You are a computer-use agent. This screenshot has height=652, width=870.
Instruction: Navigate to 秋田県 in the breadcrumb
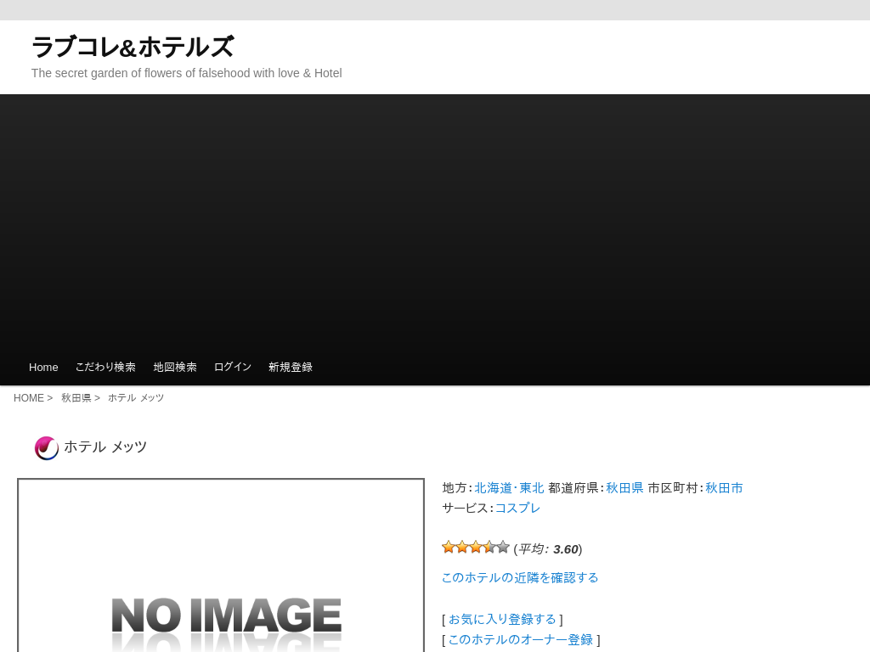coord(76,398)
